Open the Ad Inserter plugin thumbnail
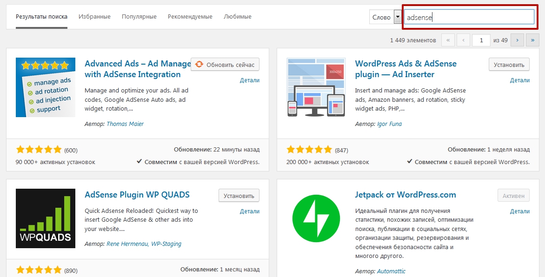This screenshot has height=277, width=545. 316,87
